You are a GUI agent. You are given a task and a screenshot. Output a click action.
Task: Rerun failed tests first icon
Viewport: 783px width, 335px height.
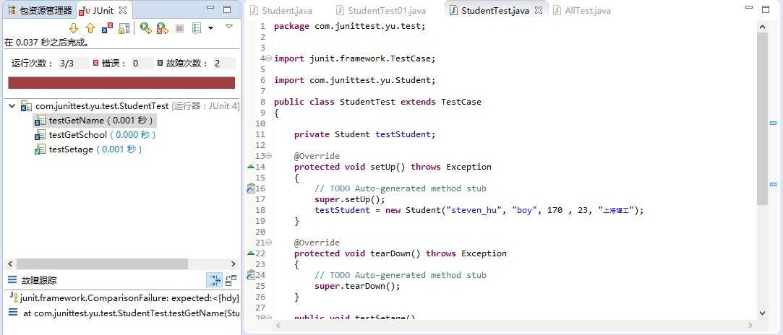162,28
